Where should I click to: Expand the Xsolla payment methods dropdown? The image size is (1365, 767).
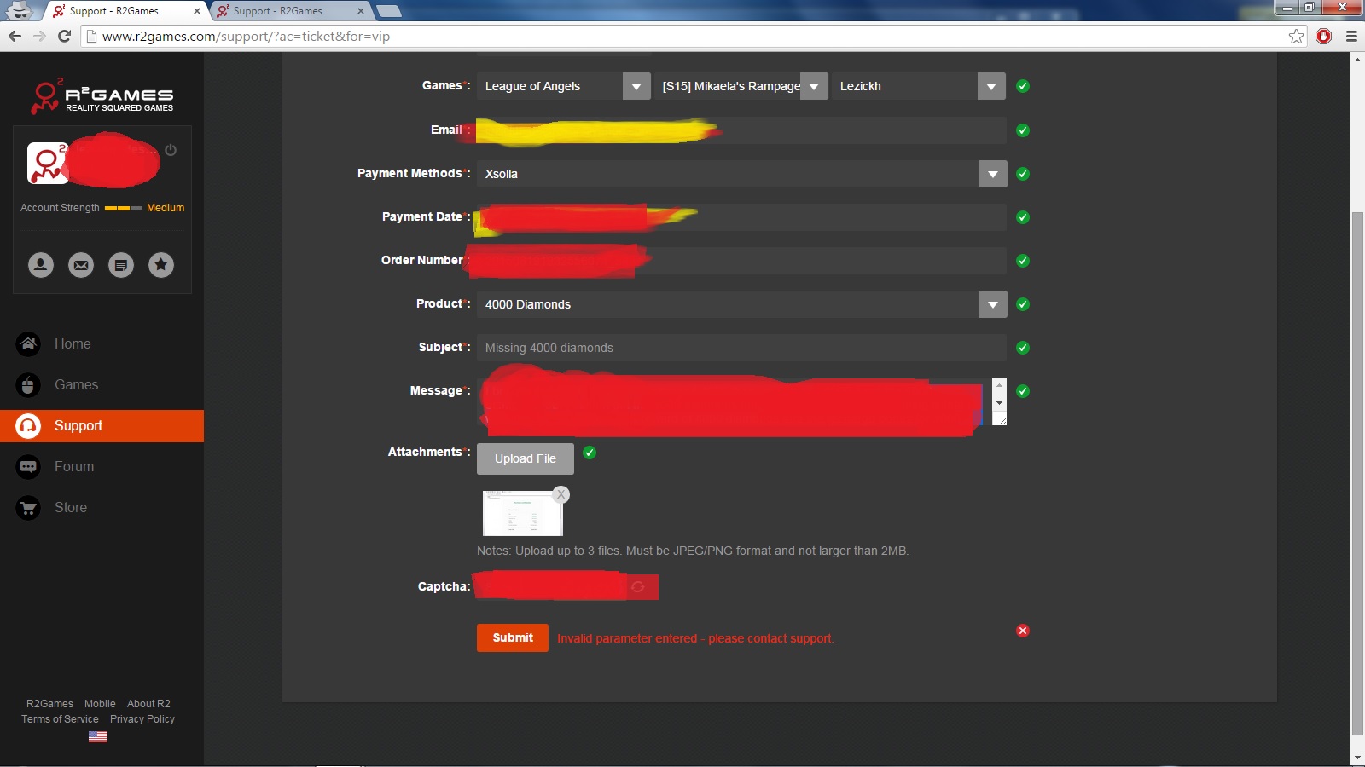pos(992,174)
